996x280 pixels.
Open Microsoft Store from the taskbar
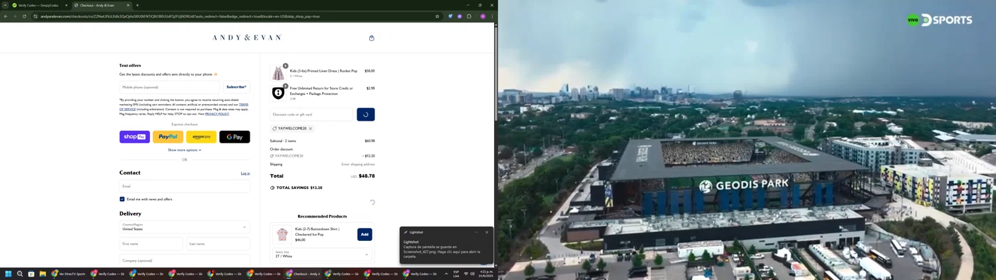click(31, 274)
